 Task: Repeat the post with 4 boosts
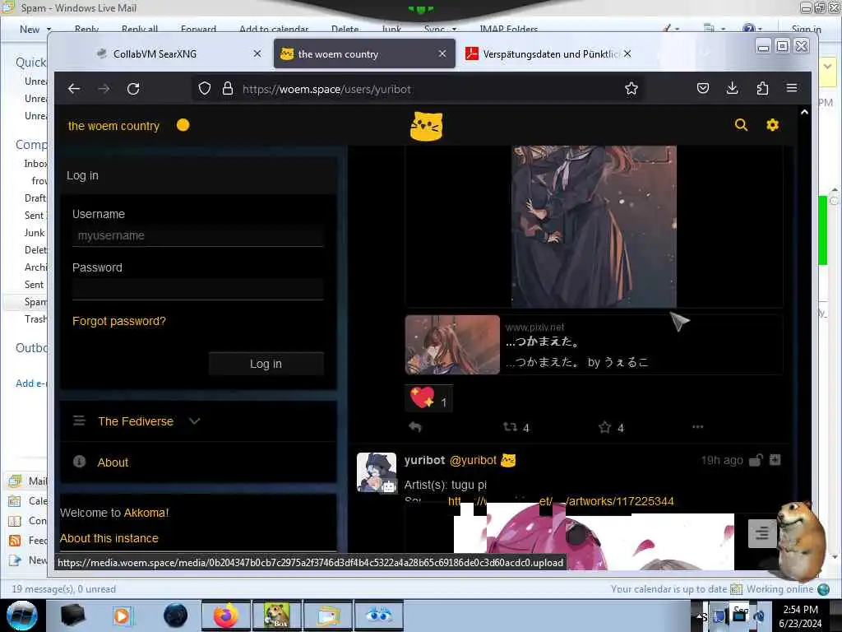click(510, 427)
